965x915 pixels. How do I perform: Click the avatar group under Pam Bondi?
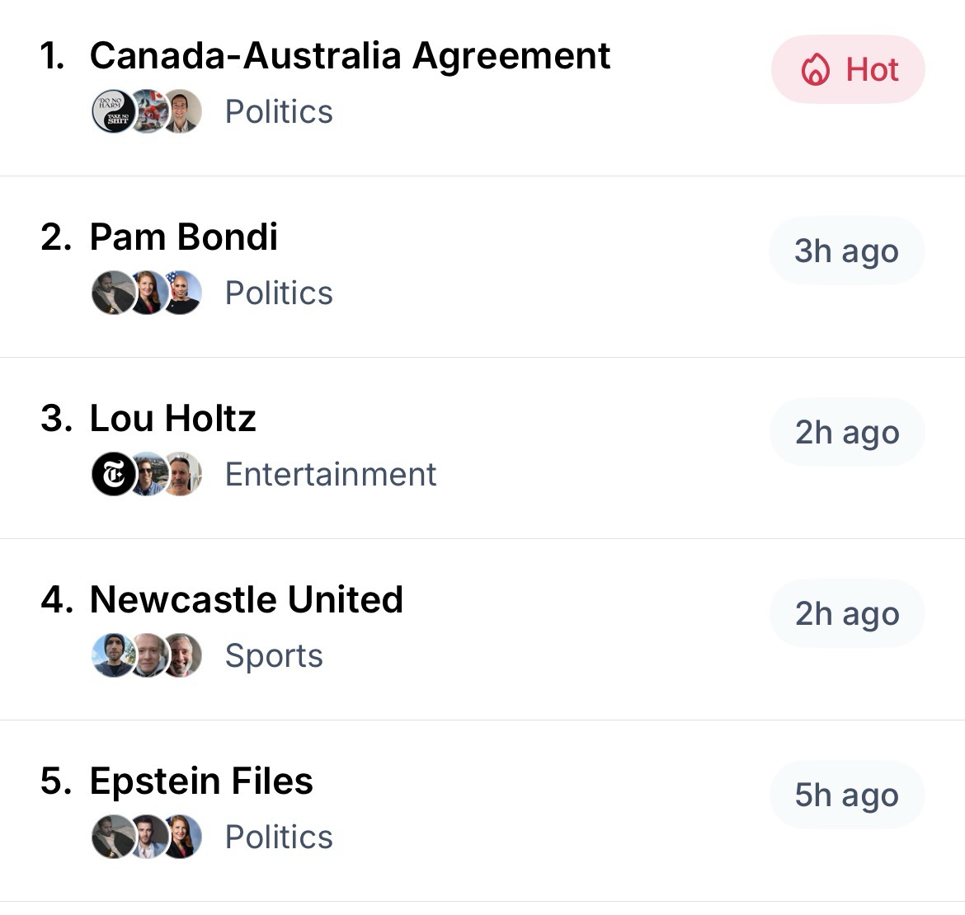[x=147, y=293]
